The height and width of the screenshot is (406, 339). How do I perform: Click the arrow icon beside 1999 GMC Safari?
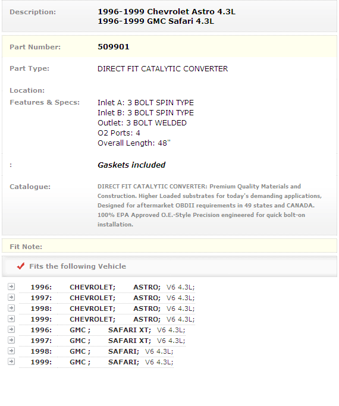point(11,361)
